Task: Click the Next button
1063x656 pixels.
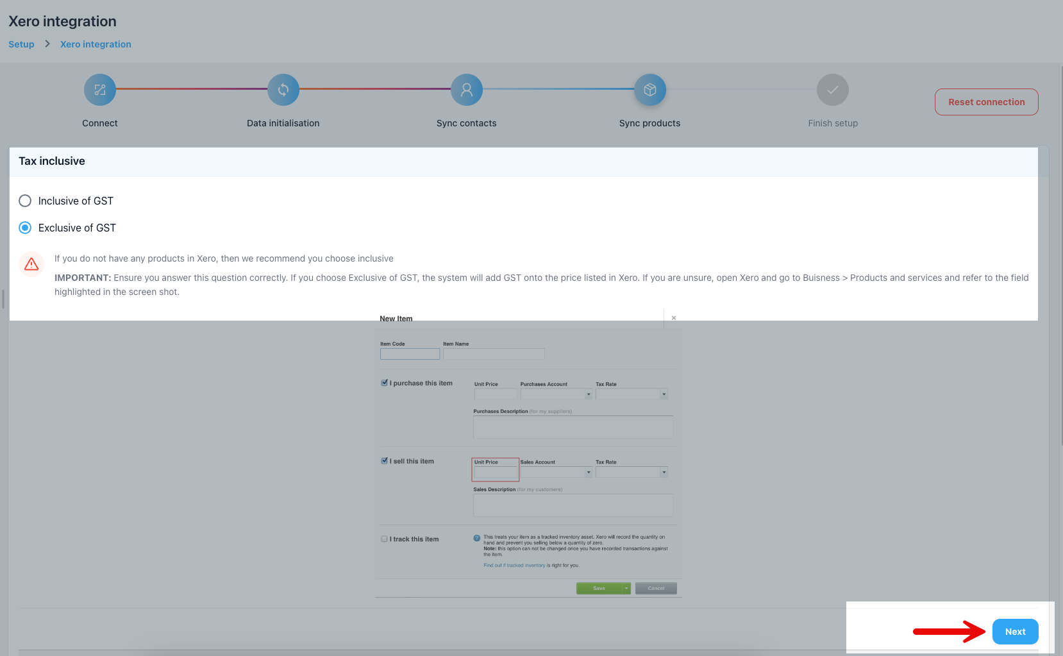Action: click(1016, 632)
